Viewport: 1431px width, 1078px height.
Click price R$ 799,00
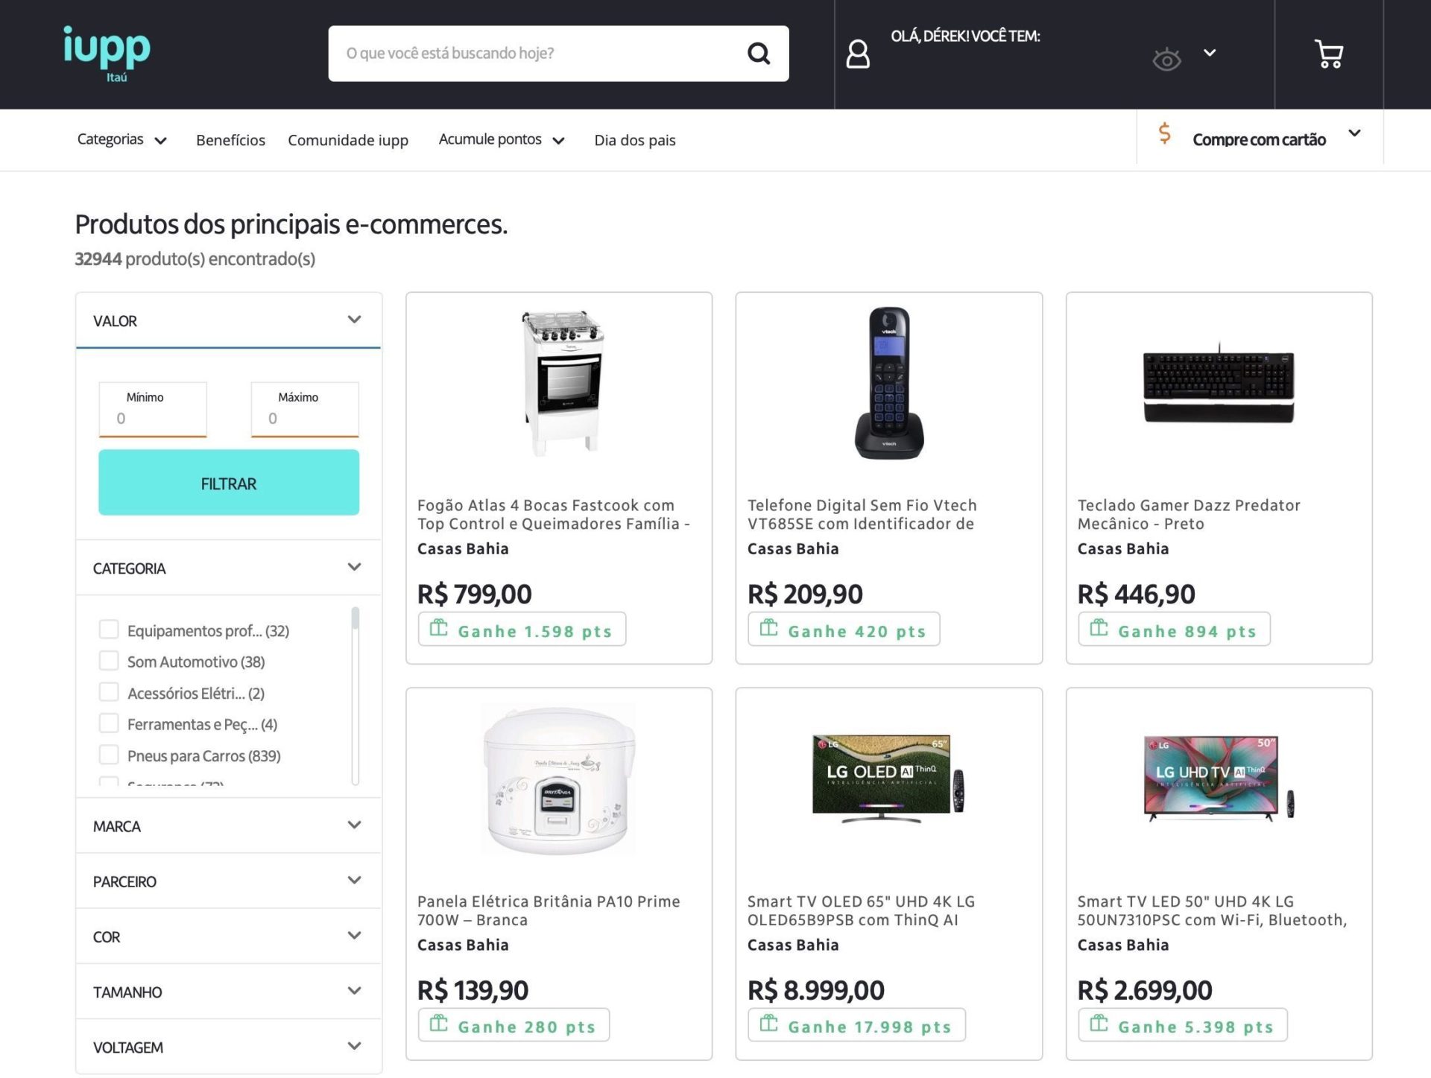(x=474, y=594)
